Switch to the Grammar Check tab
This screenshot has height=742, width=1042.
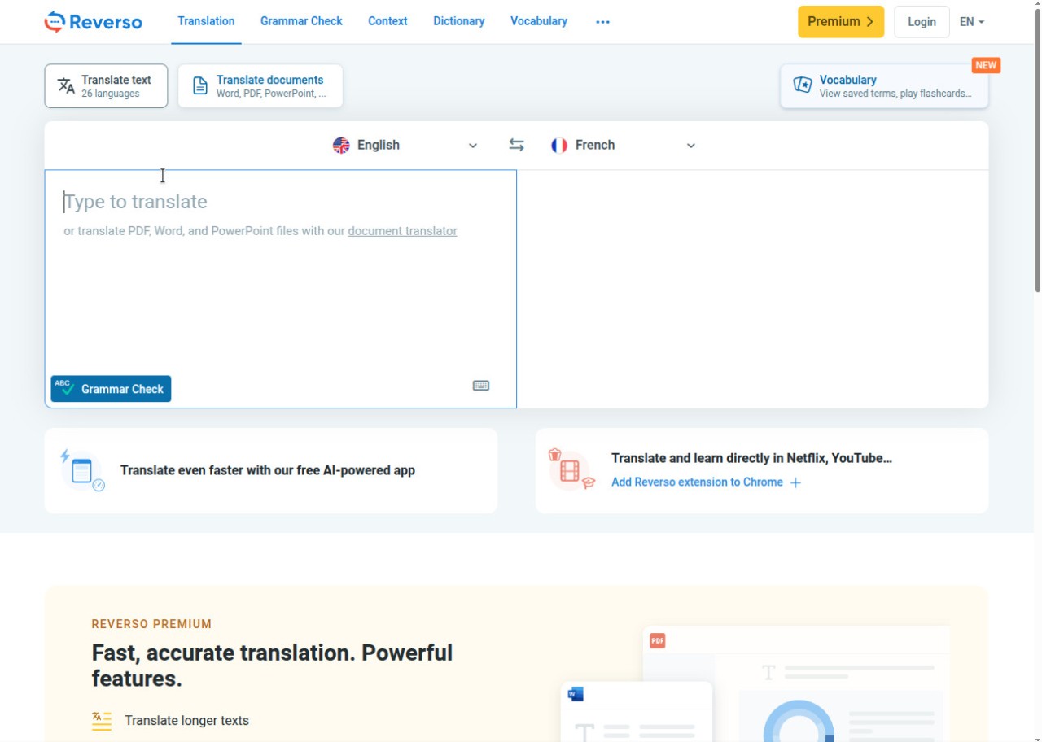(301, 21)
